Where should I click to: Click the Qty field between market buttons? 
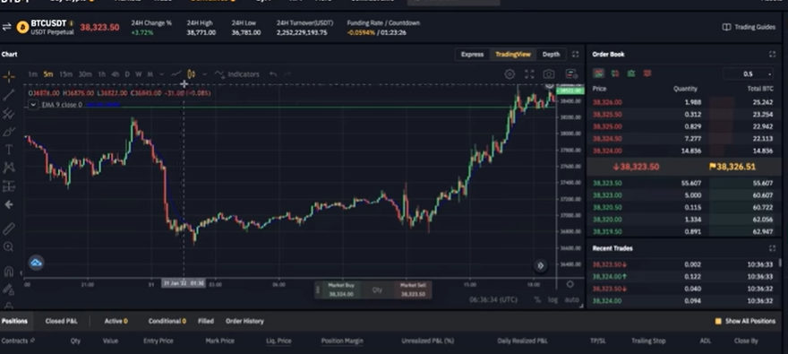(377, 289)
